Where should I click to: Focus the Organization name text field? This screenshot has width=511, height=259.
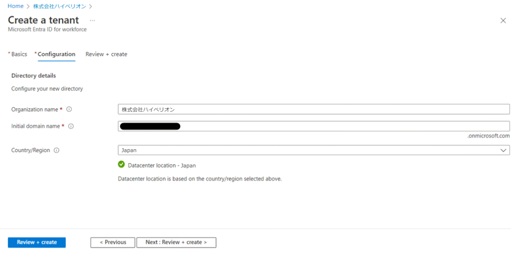[x=313, y=109]
